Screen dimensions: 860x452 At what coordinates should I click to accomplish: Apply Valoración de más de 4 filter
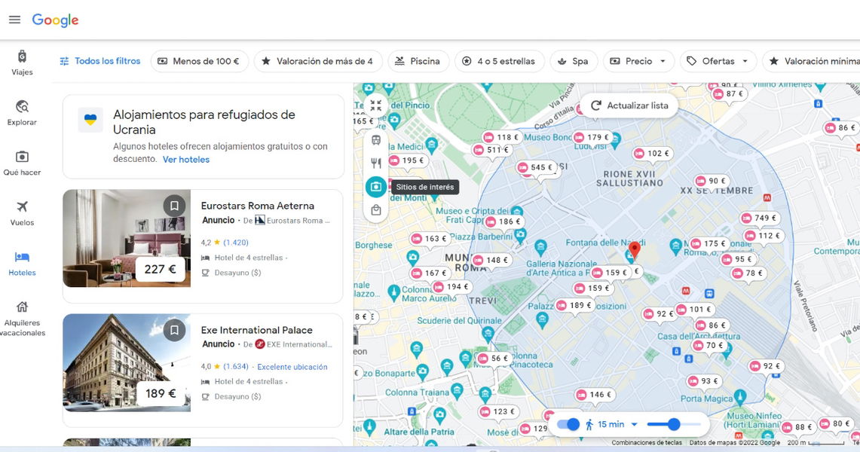tap(318, 61)
